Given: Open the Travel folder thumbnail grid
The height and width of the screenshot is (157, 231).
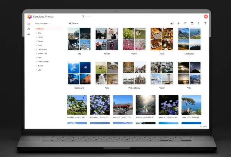Looking at the screenshot, I should (x=162, y=73).
